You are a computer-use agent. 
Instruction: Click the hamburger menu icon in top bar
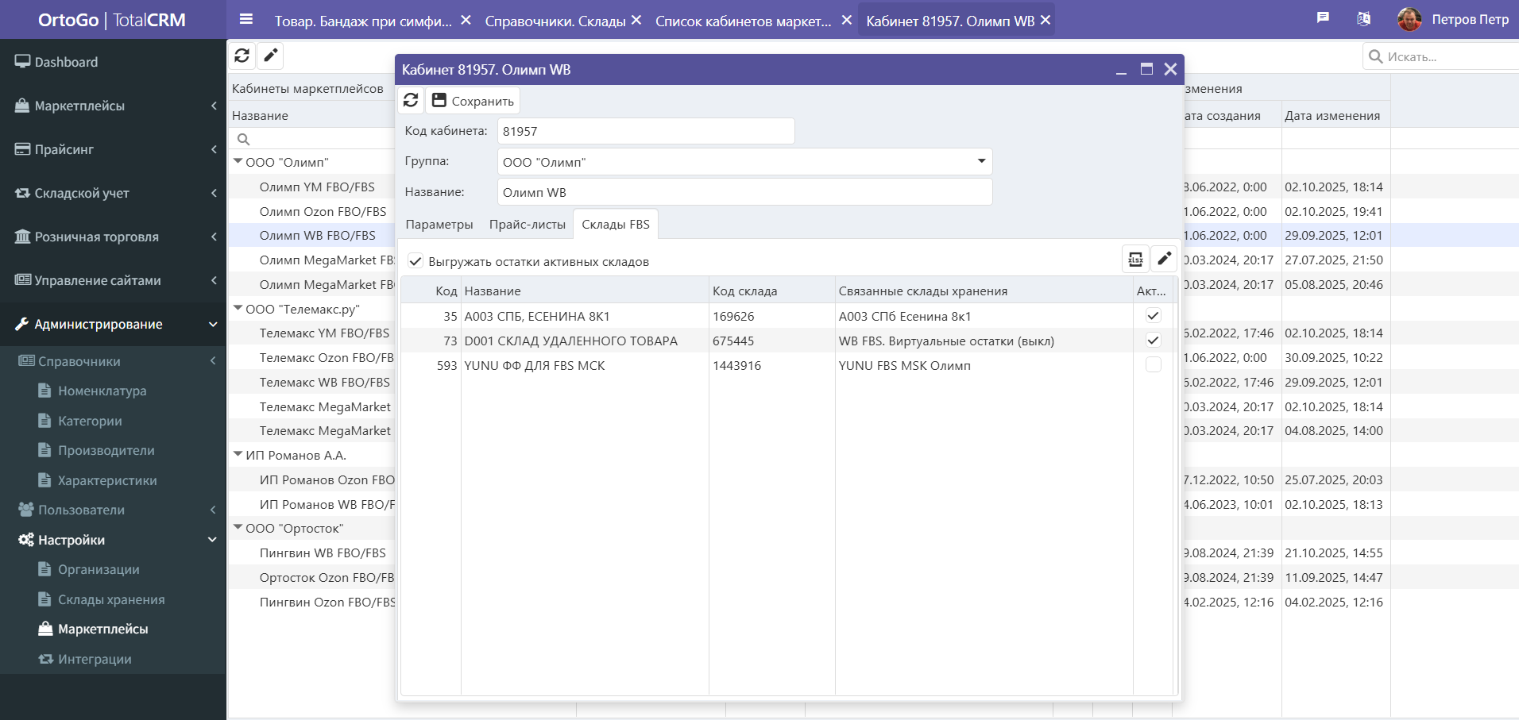(x=246, y=19)
